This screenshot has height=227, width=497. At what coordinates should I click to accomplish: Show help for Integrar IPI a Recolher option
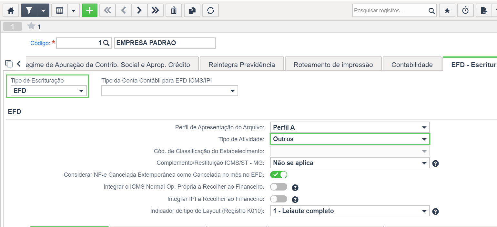pyautogui.click(x=295, y=200)
